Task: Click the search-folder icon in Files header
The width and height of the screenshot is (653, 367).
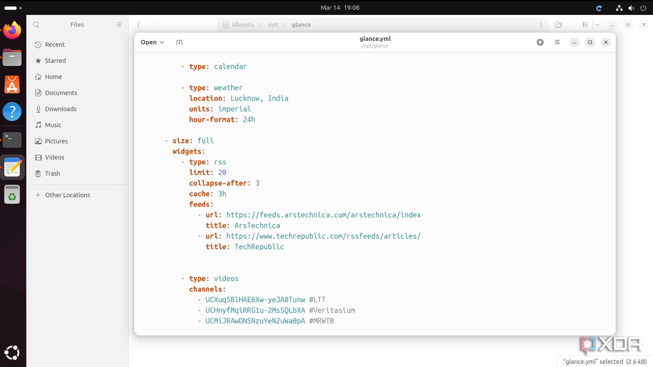Action: (x=558, y=24)
